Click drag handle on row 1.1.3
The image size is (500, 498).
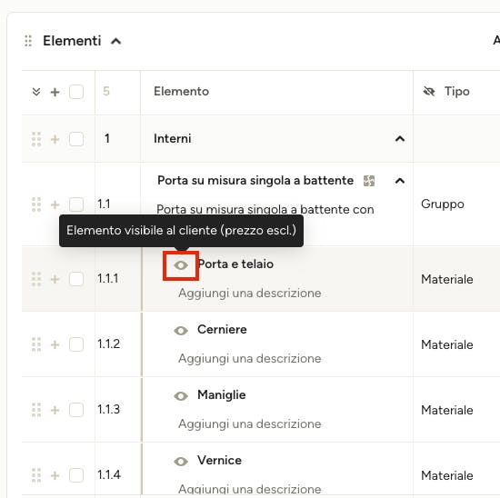pos(36,410)
